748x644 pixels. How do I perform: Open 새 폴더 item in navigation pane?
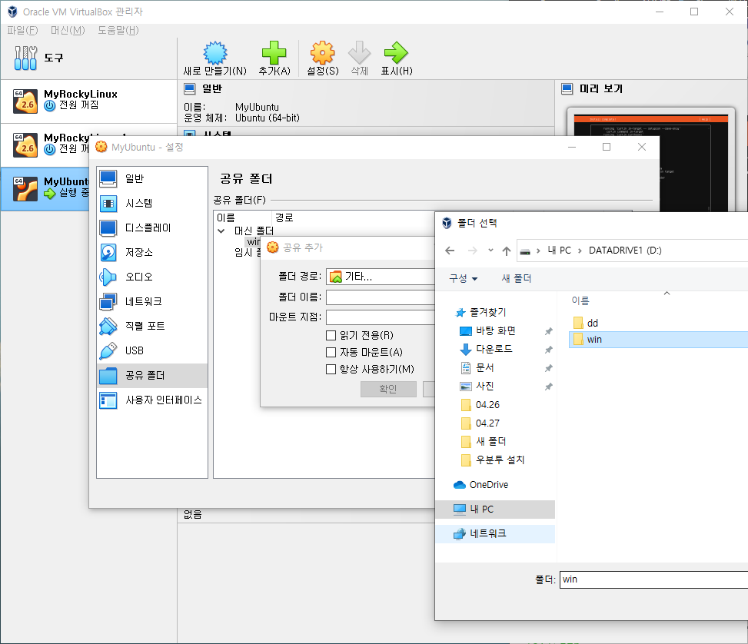[484, 442]
